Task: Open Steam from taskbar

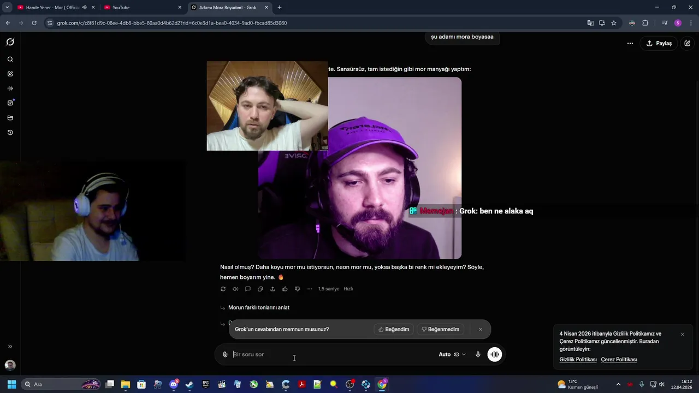Action: pos(189,384)
